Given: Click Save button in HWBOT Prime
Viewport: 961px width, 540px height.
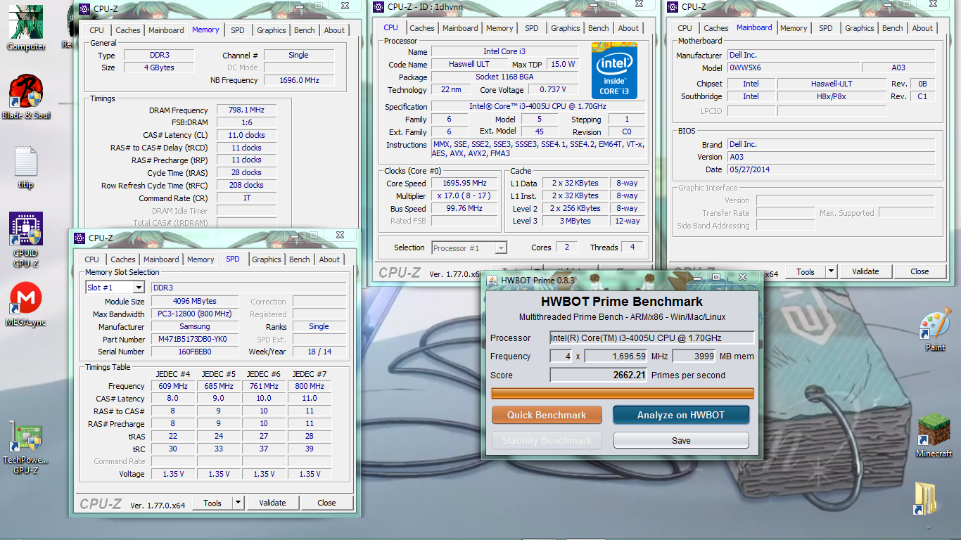Looking at the screenshot, I should click(x=681, y=441).
